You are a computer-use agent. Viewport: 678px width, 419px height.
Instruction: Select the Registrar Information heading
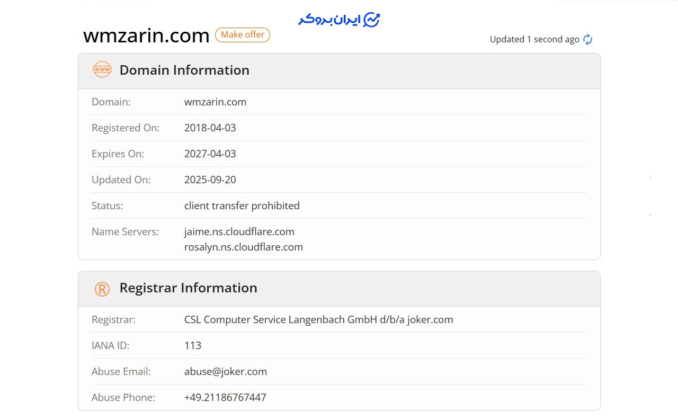pyautogui.click(x=188, y=288)
